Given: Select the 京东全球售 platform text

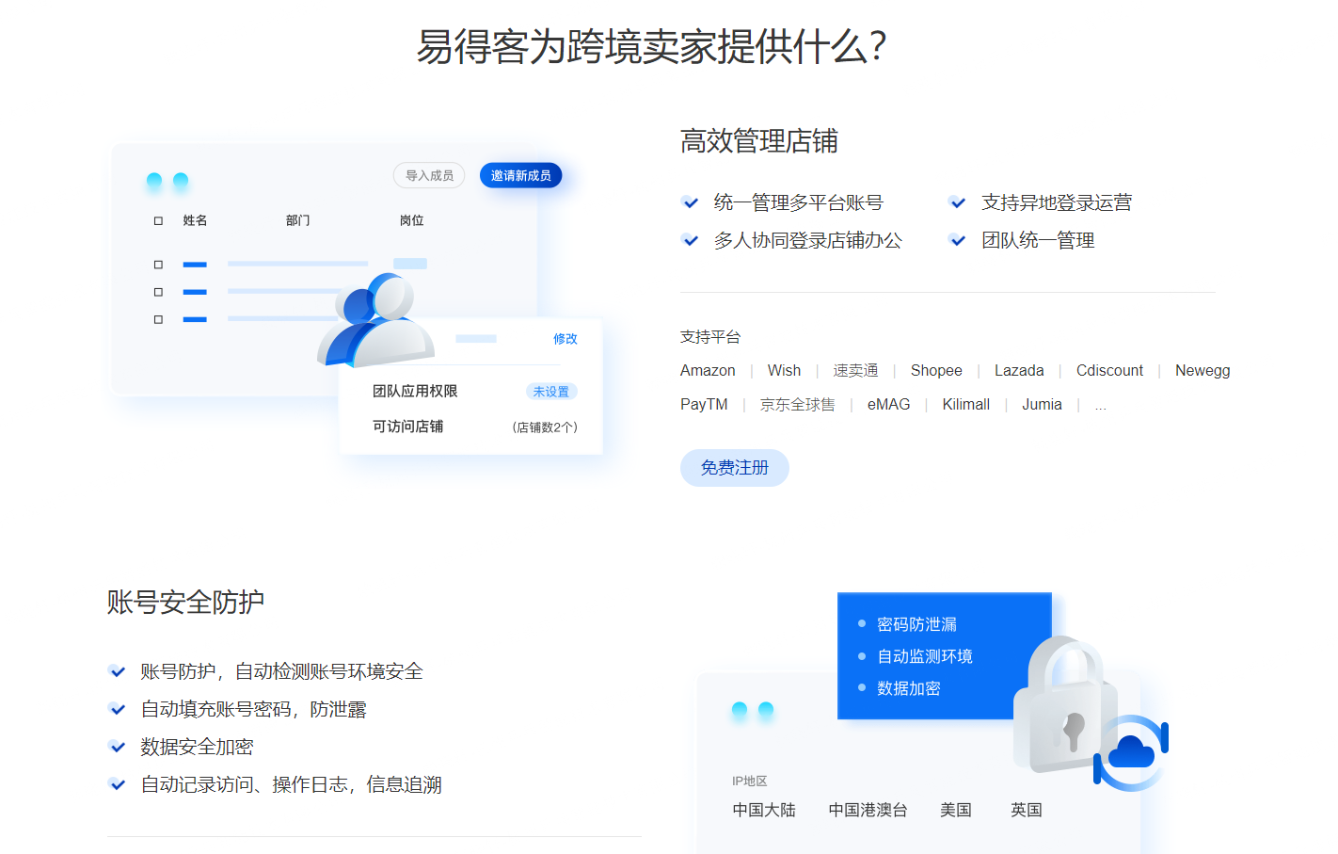Looking at the screenshot, I should point(797,405).
